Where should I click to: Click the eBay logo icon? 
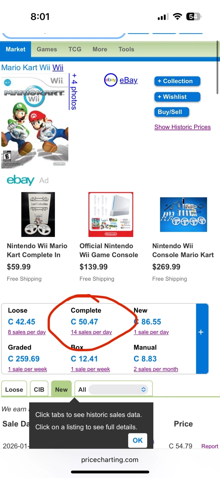click(x=111, y=80)
